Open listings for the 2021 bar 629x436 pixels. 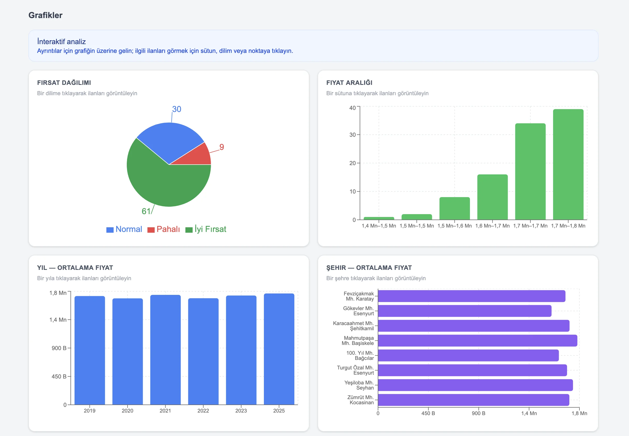[x=165, y=350]
